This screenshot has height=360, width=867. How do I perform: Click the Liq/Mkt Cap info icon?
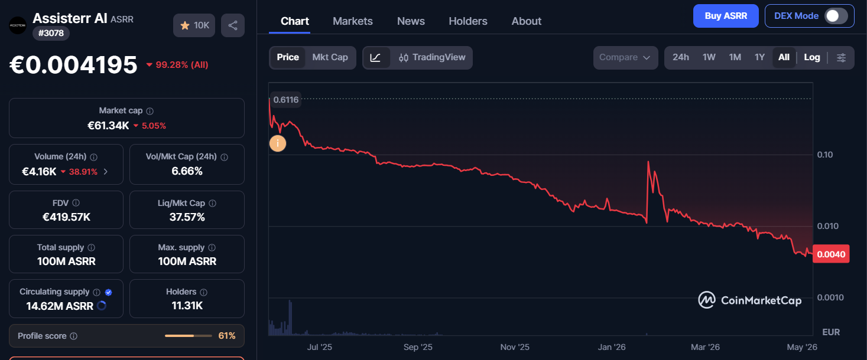click(212, 203)
